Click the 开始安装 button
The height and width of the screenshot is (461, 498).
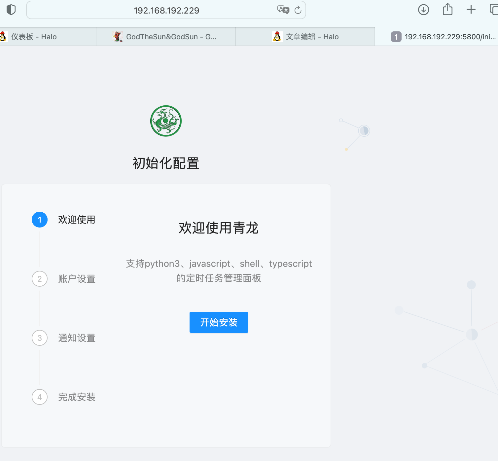(219, 322)
